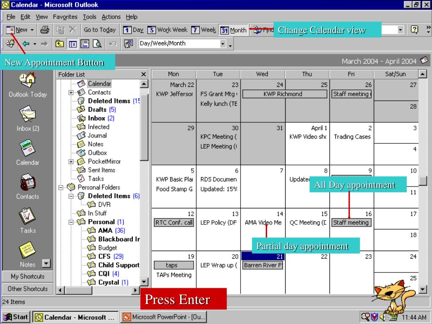Viewport: 432px width, 324px height.
Task: Click the Delete X toolbar icon
Action: 73,30
